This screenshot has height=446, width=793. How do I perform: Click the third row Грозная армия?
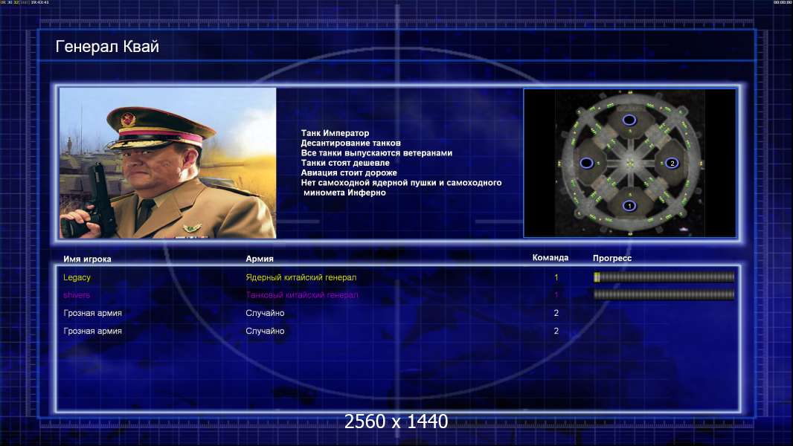click(x=92, y=313)
